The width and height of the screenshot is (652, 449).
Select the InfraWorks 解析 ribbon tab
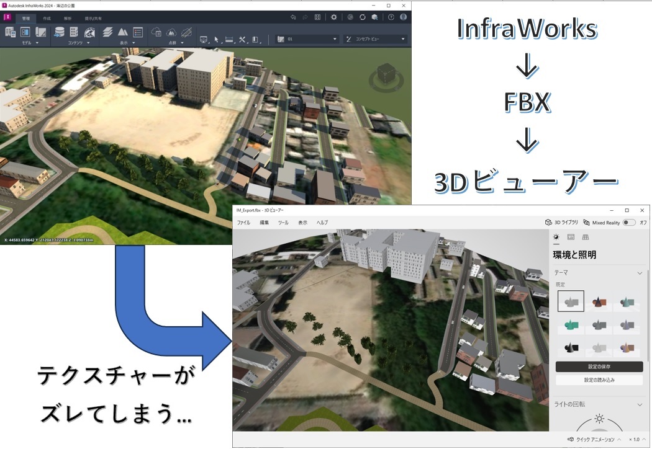pyautogui.click(x=67, y=18)
